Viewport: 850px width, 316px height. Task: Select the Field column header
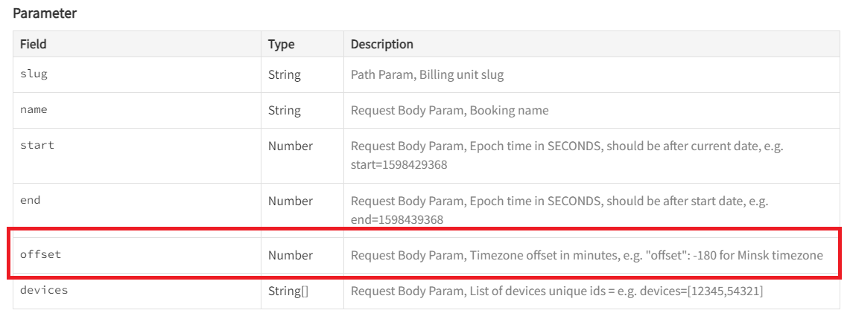(33, 45)
